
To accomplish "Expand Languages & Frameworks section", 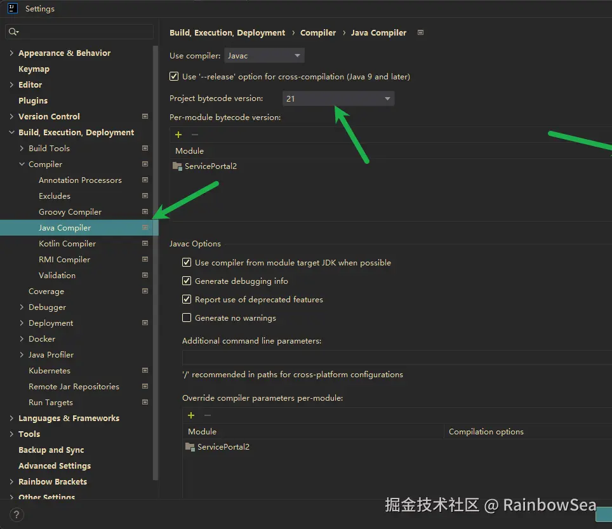I will (11, 418).
